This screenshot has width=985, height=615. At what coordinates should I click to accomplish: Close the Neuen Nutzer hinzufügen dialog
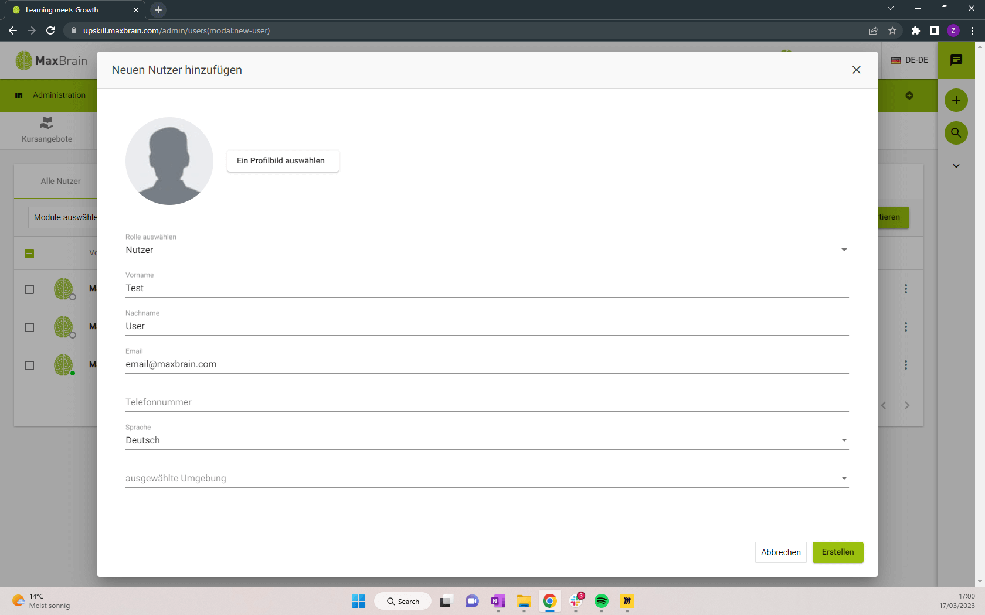[856, 70]
